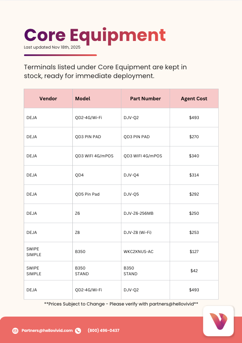Select the Core Equipment title
This screenshot has width=242, height=343.
(x=95, y=35)
